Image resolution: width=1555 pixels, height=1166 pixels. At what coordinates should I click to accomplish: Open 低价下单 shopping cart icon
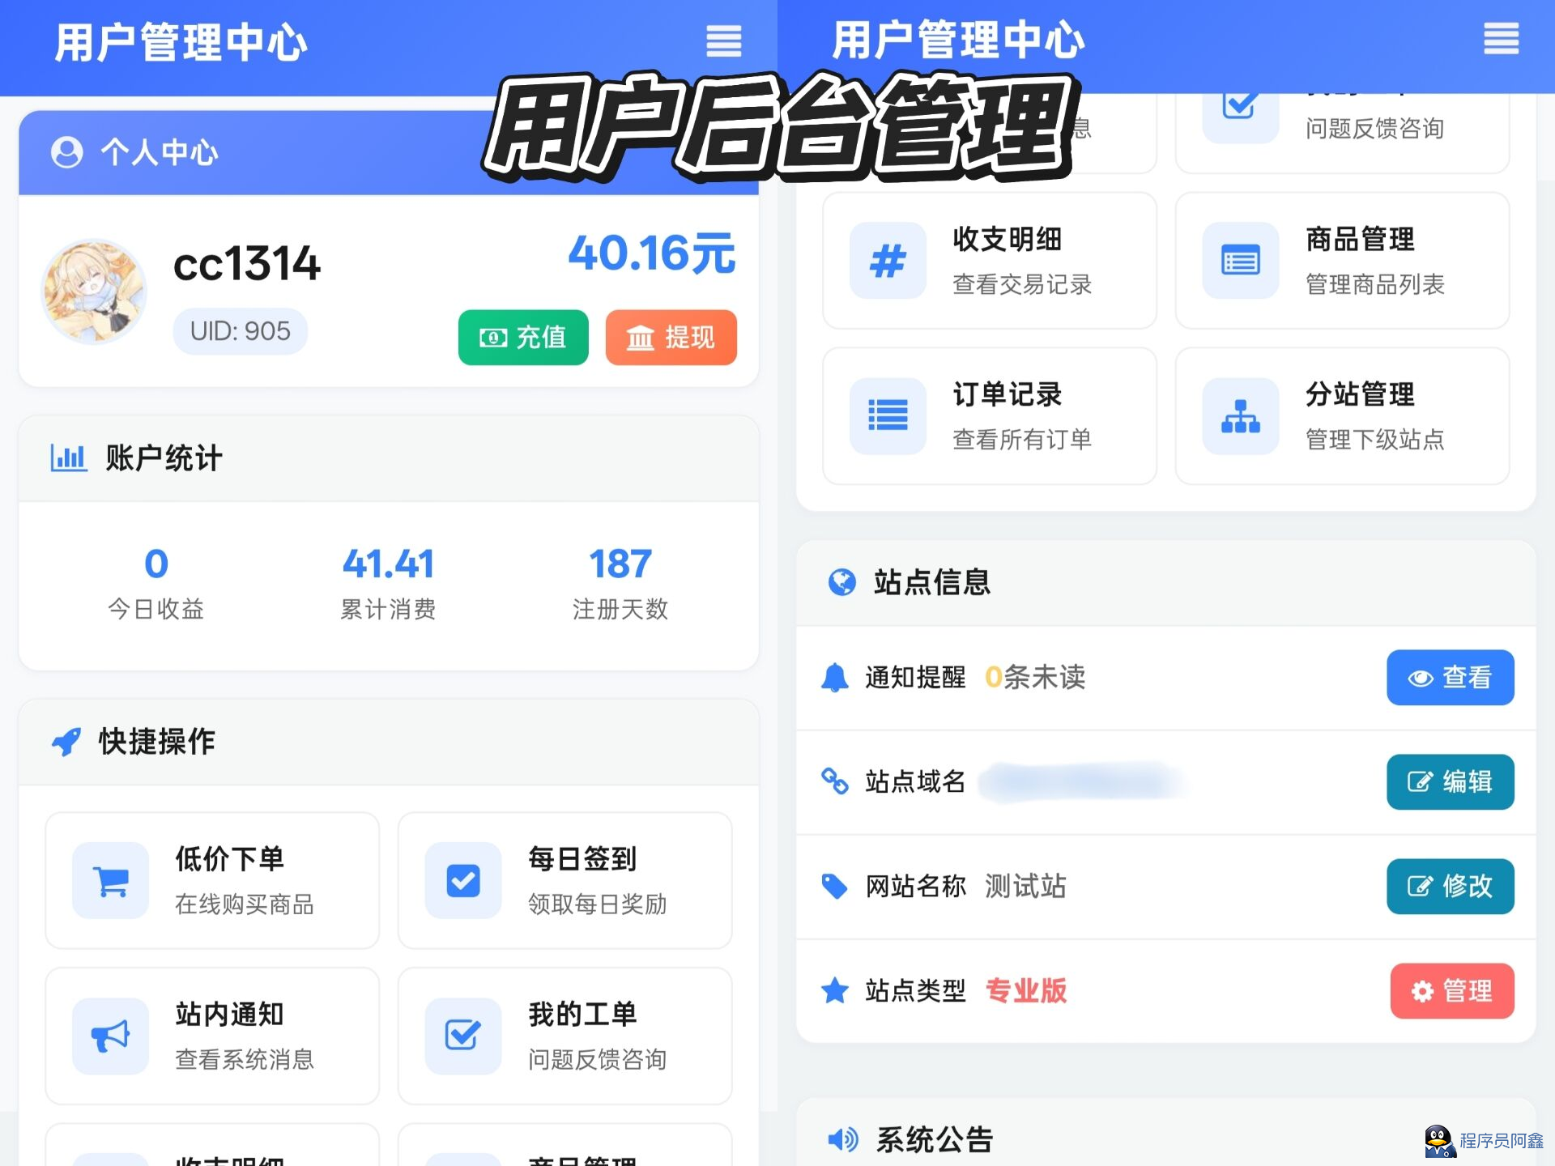pos(111,880)
